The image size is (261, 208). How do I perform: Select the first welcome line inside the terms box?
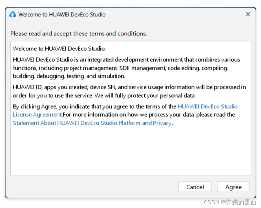point(59,49)
